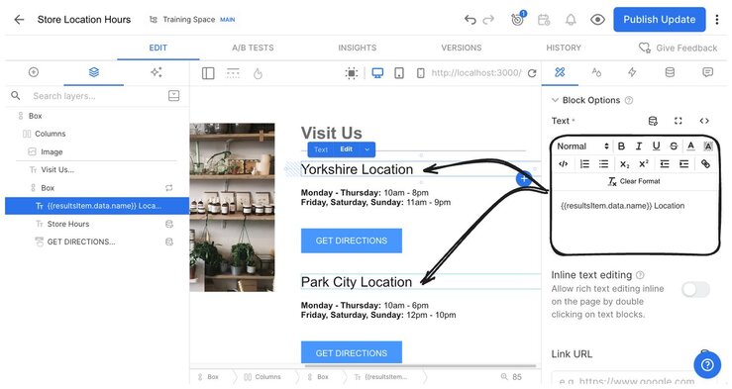Switch to the EDIT tab

tap(158, 48)
